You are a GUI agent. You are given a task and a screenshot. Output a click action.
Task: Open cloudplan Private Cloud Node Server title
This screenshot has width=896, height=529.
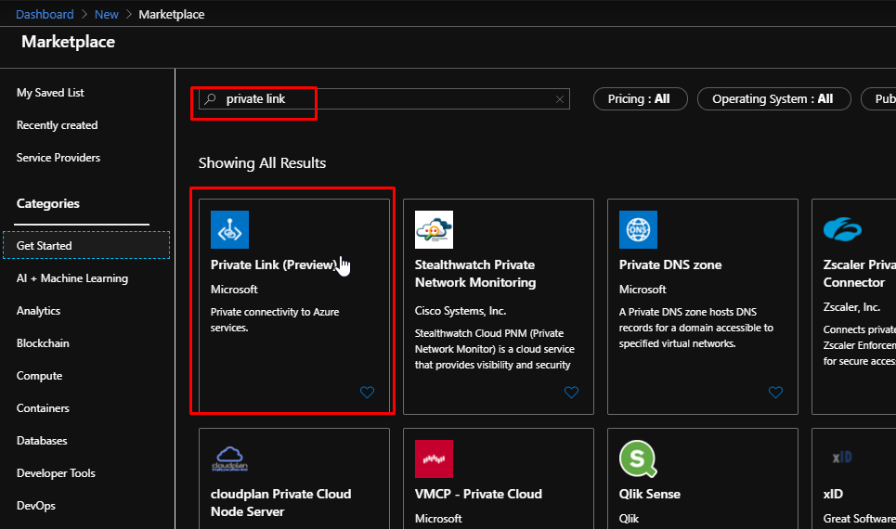click(x=280, y=503)
